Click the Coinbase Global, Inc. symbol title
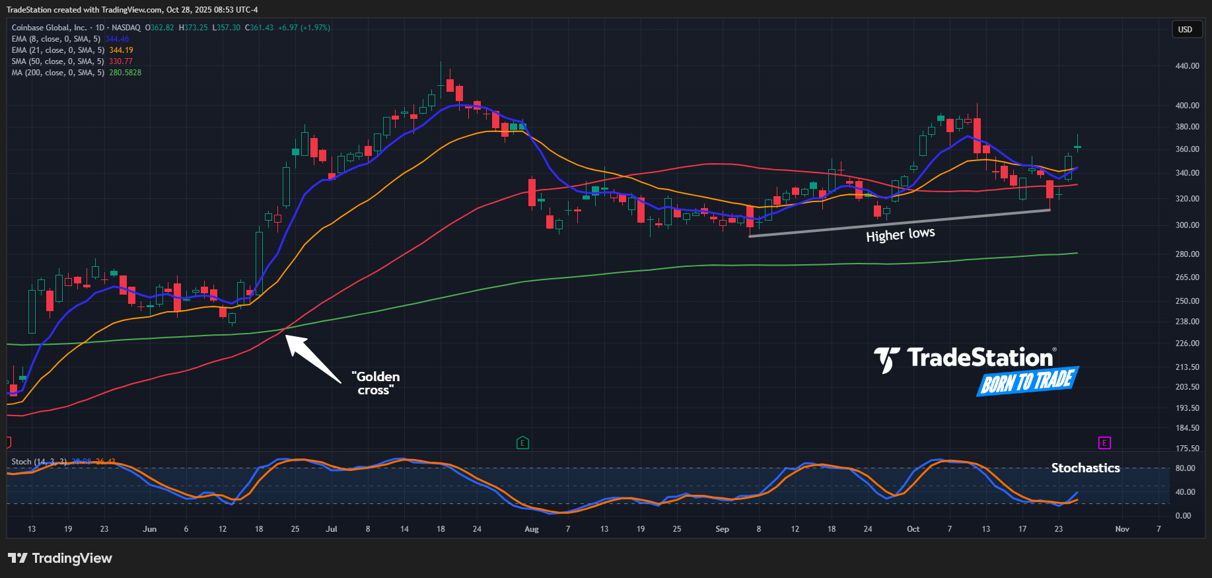The height and width of the screenshot is (578, 1212). [x=49, y=28]
